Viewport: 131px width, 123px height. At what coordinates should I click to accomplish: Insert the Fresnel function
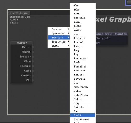83,42
